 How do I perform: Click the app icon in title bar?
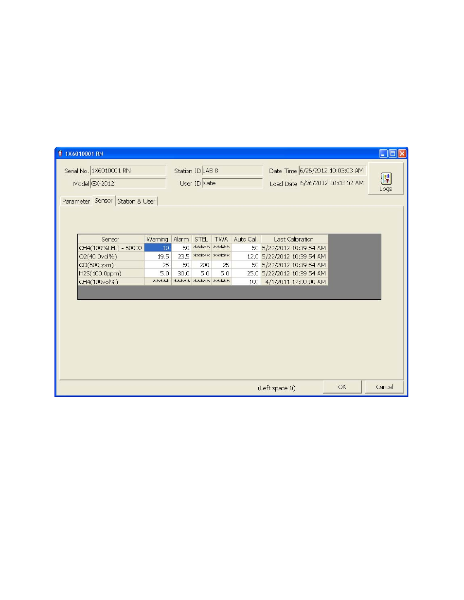(x=60, y=154)
